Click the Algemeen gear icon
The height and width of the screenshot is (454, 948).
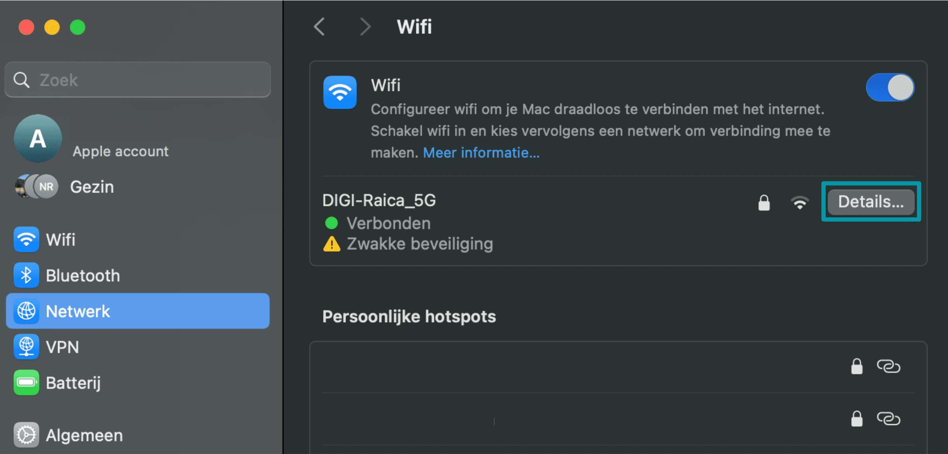click(x=26, y=435)
